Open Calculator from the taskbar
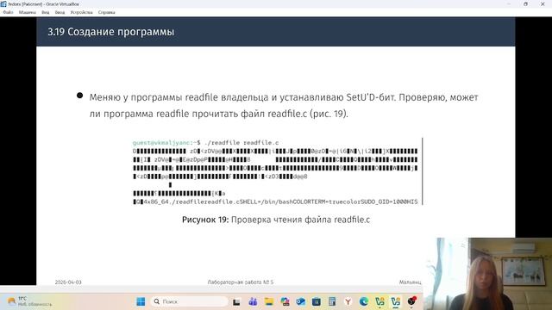This screenshot has width=552, height=310. click(332, 301)
